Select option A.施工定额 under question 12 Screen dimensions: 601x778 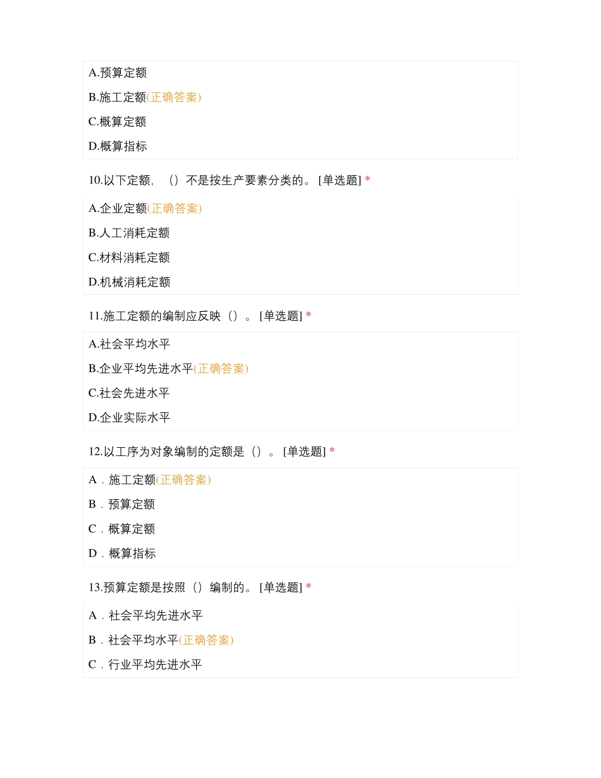pos(122,480)
